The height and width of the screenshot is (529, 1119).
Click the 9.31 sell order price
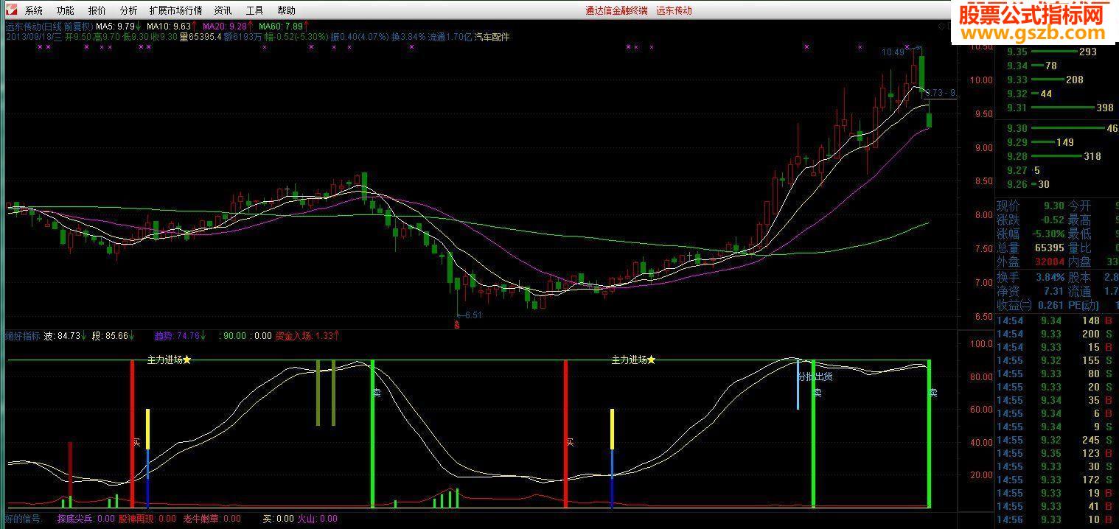1017,108
